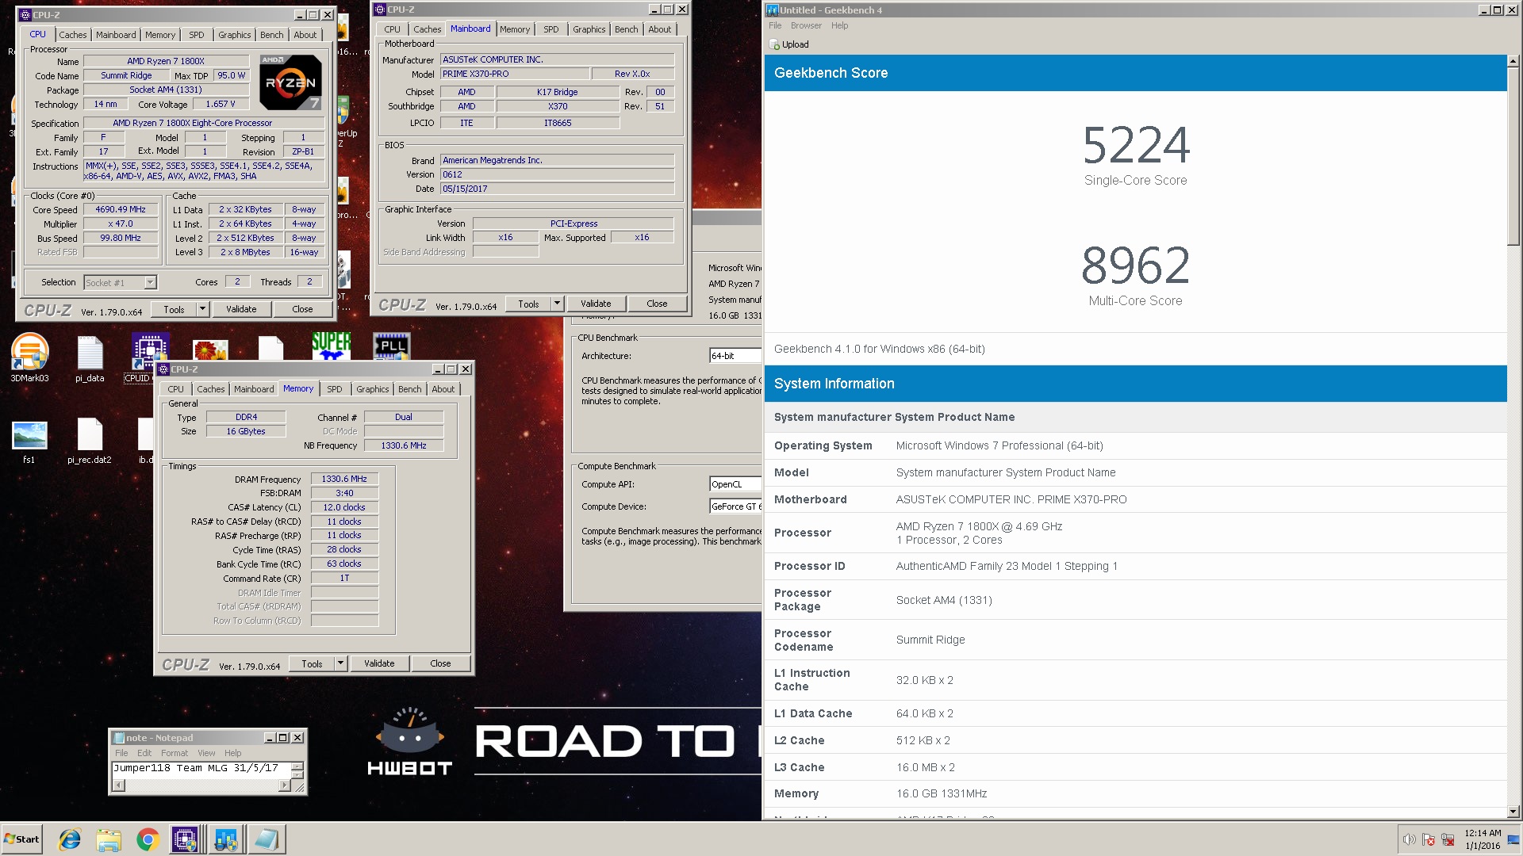The image size is (1523, 856).
Task: Open the SUPER pi desktop icon
Action: 331,345
